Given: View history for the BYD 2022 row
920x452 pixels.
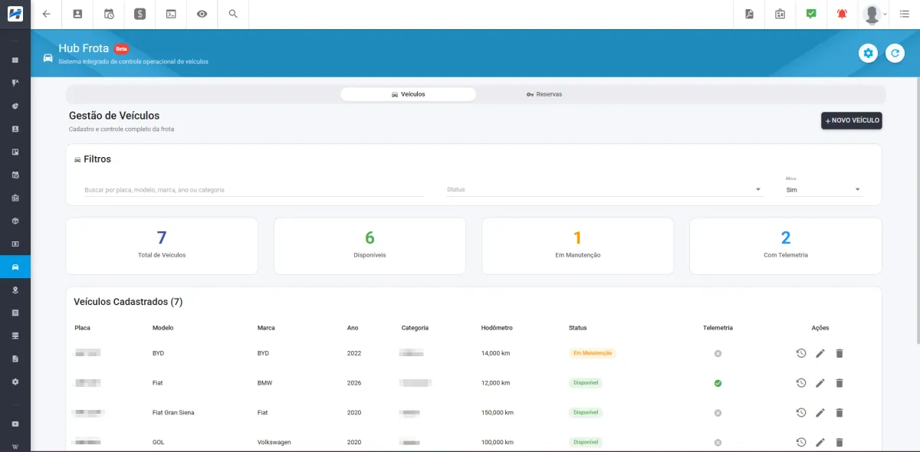Looking at the screenshot, I should [801, 353].
